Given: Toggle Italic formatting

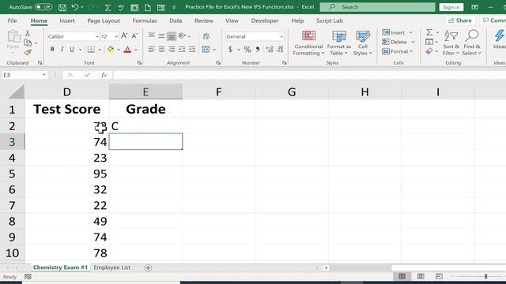Looking at the screenshot, I should pyautogui.click(x=62, y=49).
